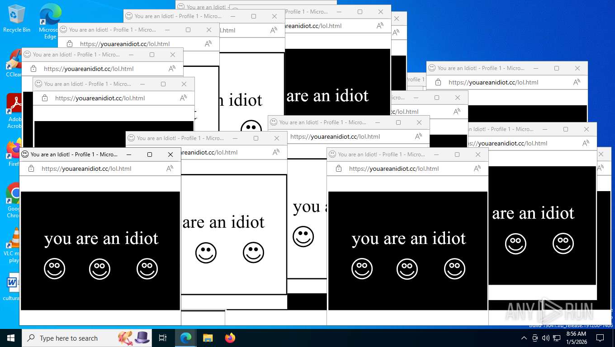Open File Explorer from the taskbar
The height and width of the screenshot is (347, 615).
coord(208,338)
